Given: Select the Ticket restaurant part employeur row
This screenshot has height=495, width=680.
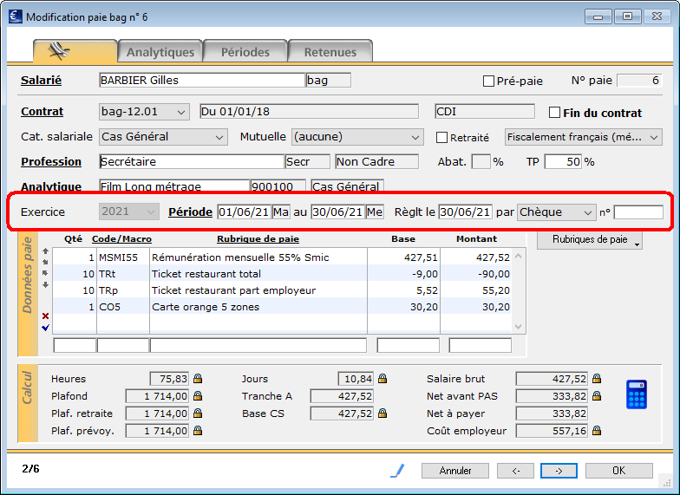Looking at the screenshot, I should (282, 290).
